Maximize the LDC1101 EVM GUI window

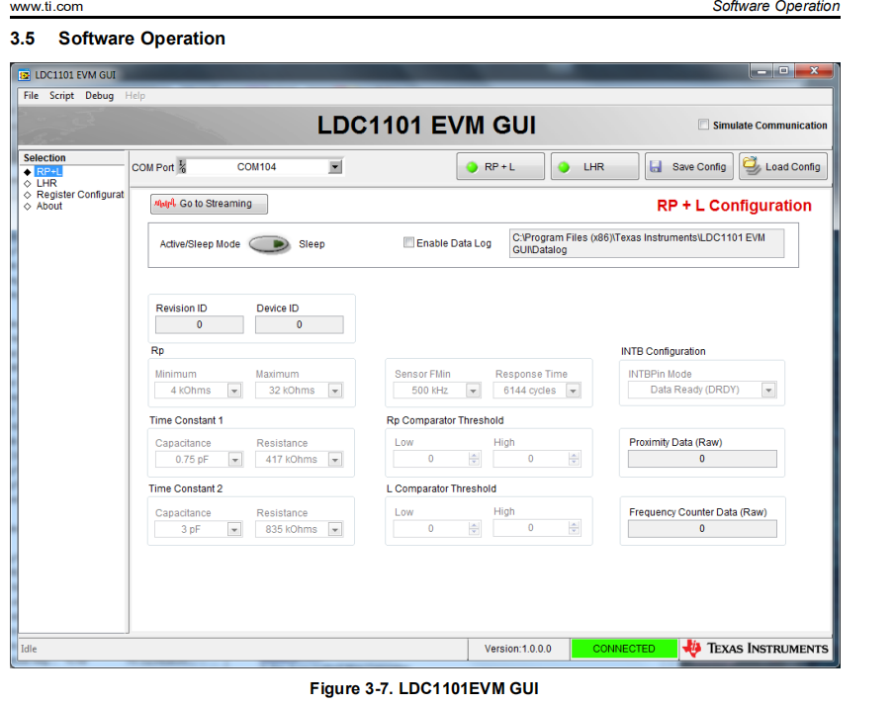(783, 71)
